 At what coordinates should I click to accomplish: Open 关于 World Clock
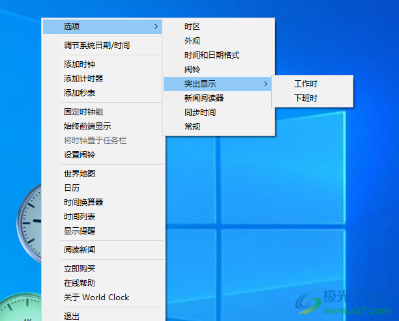pos(103,297)
